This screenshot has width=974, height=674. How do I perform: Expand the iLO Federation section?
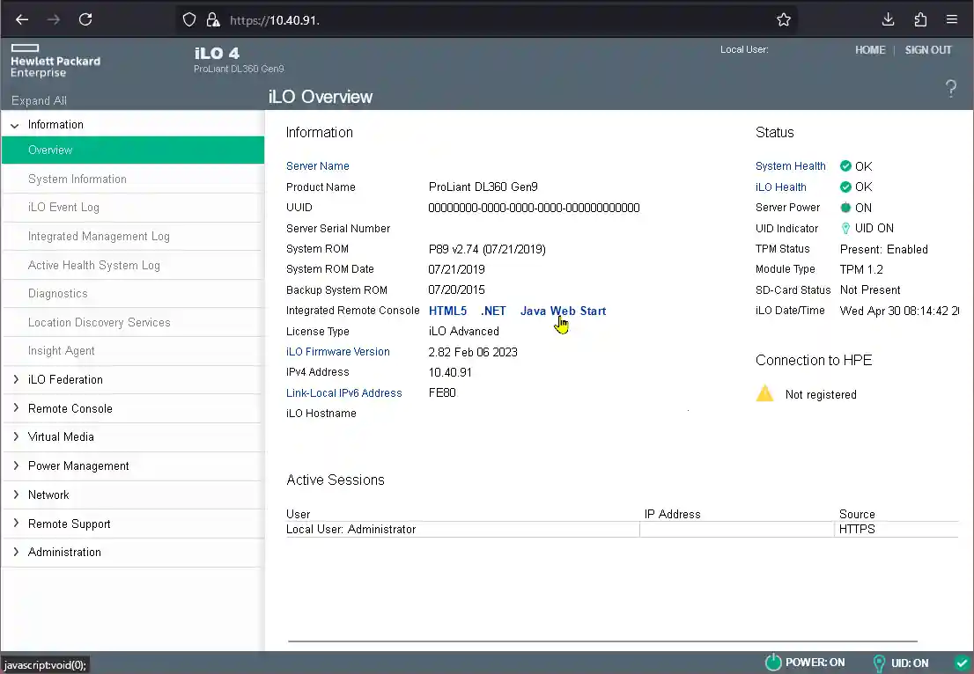tap(16, 379)
